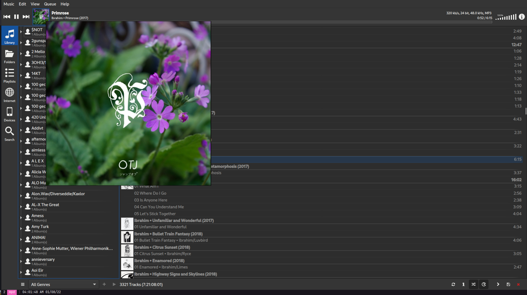Expand the ANIMA! artist entry

[21, 240]
